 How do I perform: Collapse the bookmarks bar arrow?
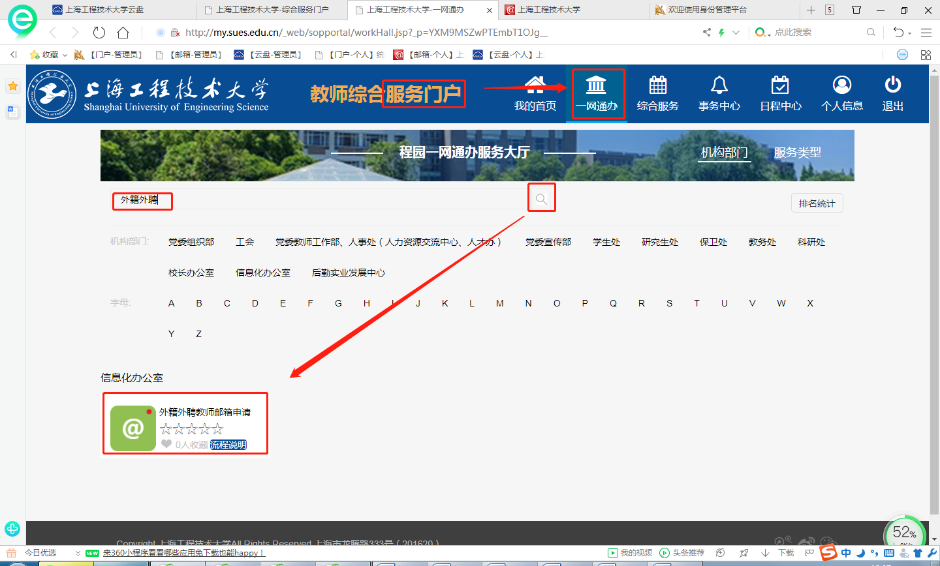click(13, 55)
